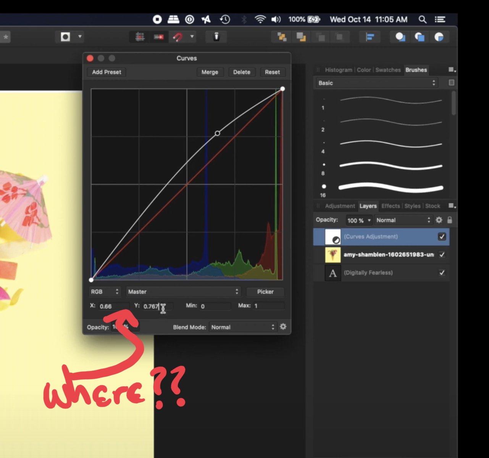Click the Y value input field
Image resolution: width=489 pixels, height=458 pixels.
click(x=157, y=306)
